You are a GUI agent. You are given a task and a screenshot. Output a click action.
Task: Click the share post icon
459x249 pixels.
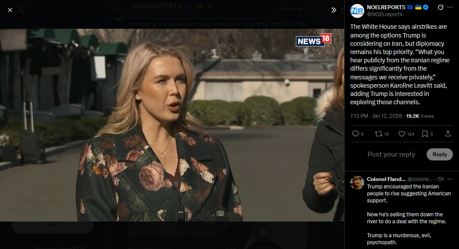tap(448, 134)
